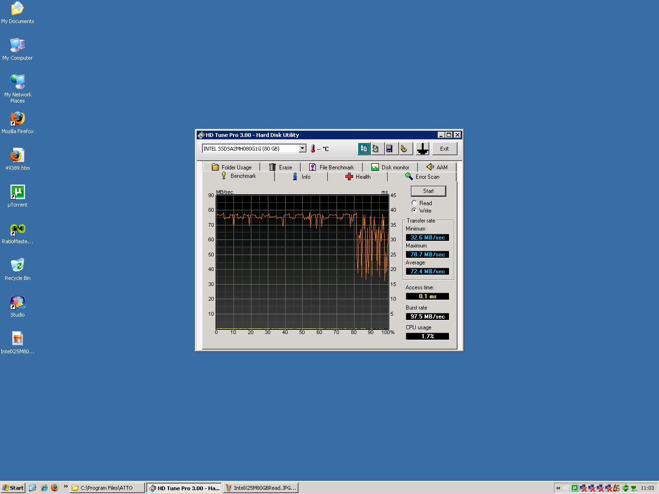Click the green up-down arrows tray icon
The width and height of the screenshot is (659, 494).
[x=626, y=488]
